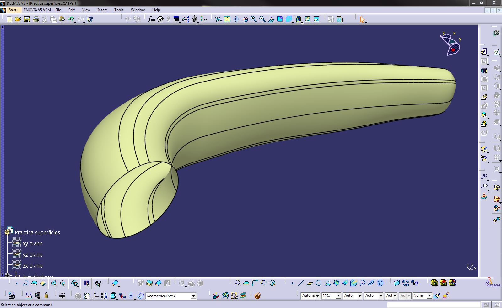Activate Fly mode airplane icon
The image size is (502, 308).
[x=218, y=19]
